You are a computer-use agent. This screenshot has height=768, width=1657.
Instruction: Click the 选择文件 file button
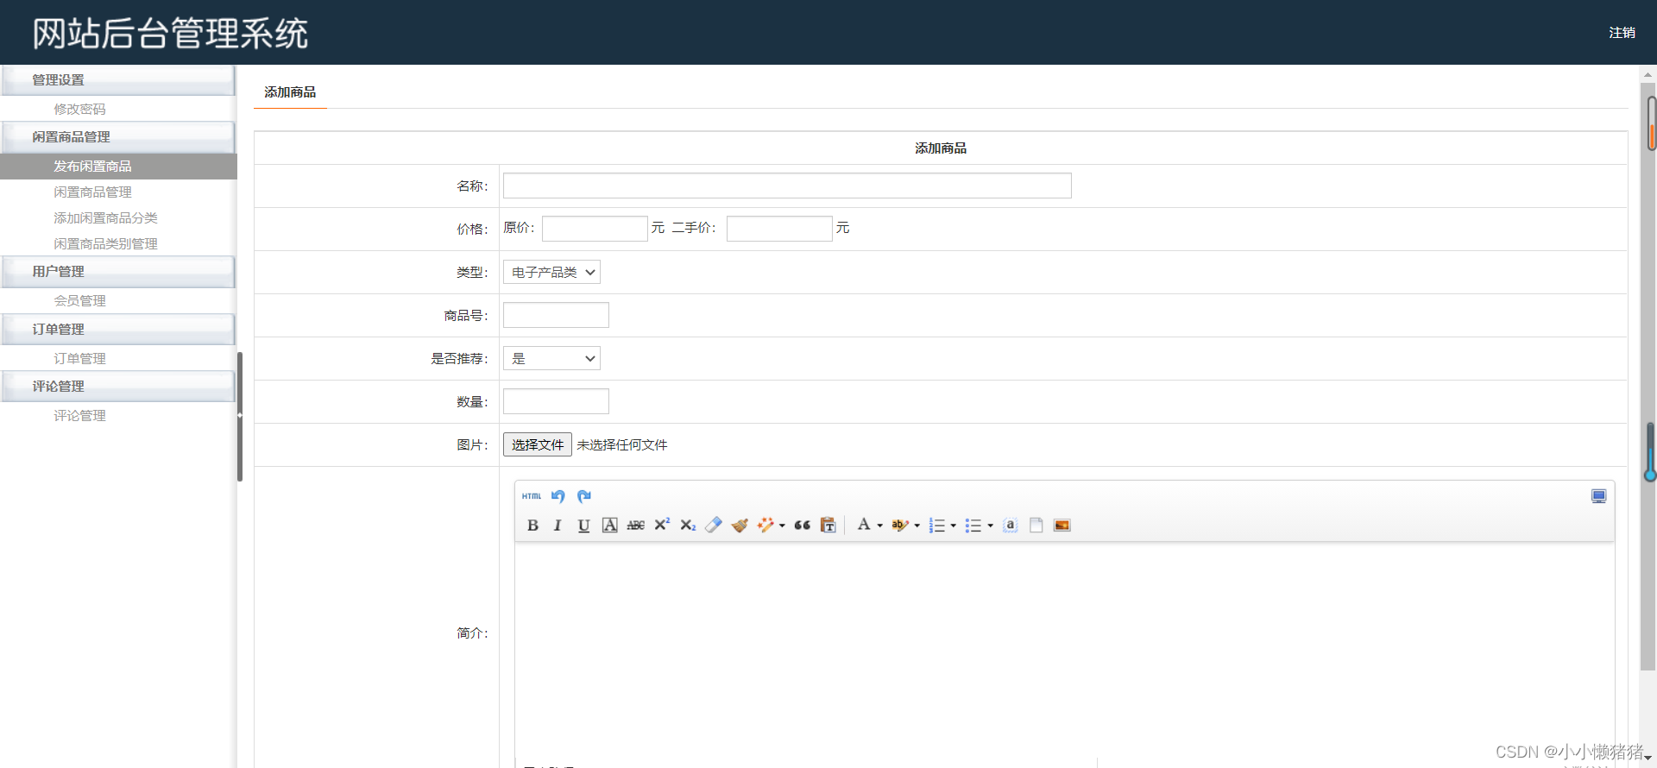point(537,444)
